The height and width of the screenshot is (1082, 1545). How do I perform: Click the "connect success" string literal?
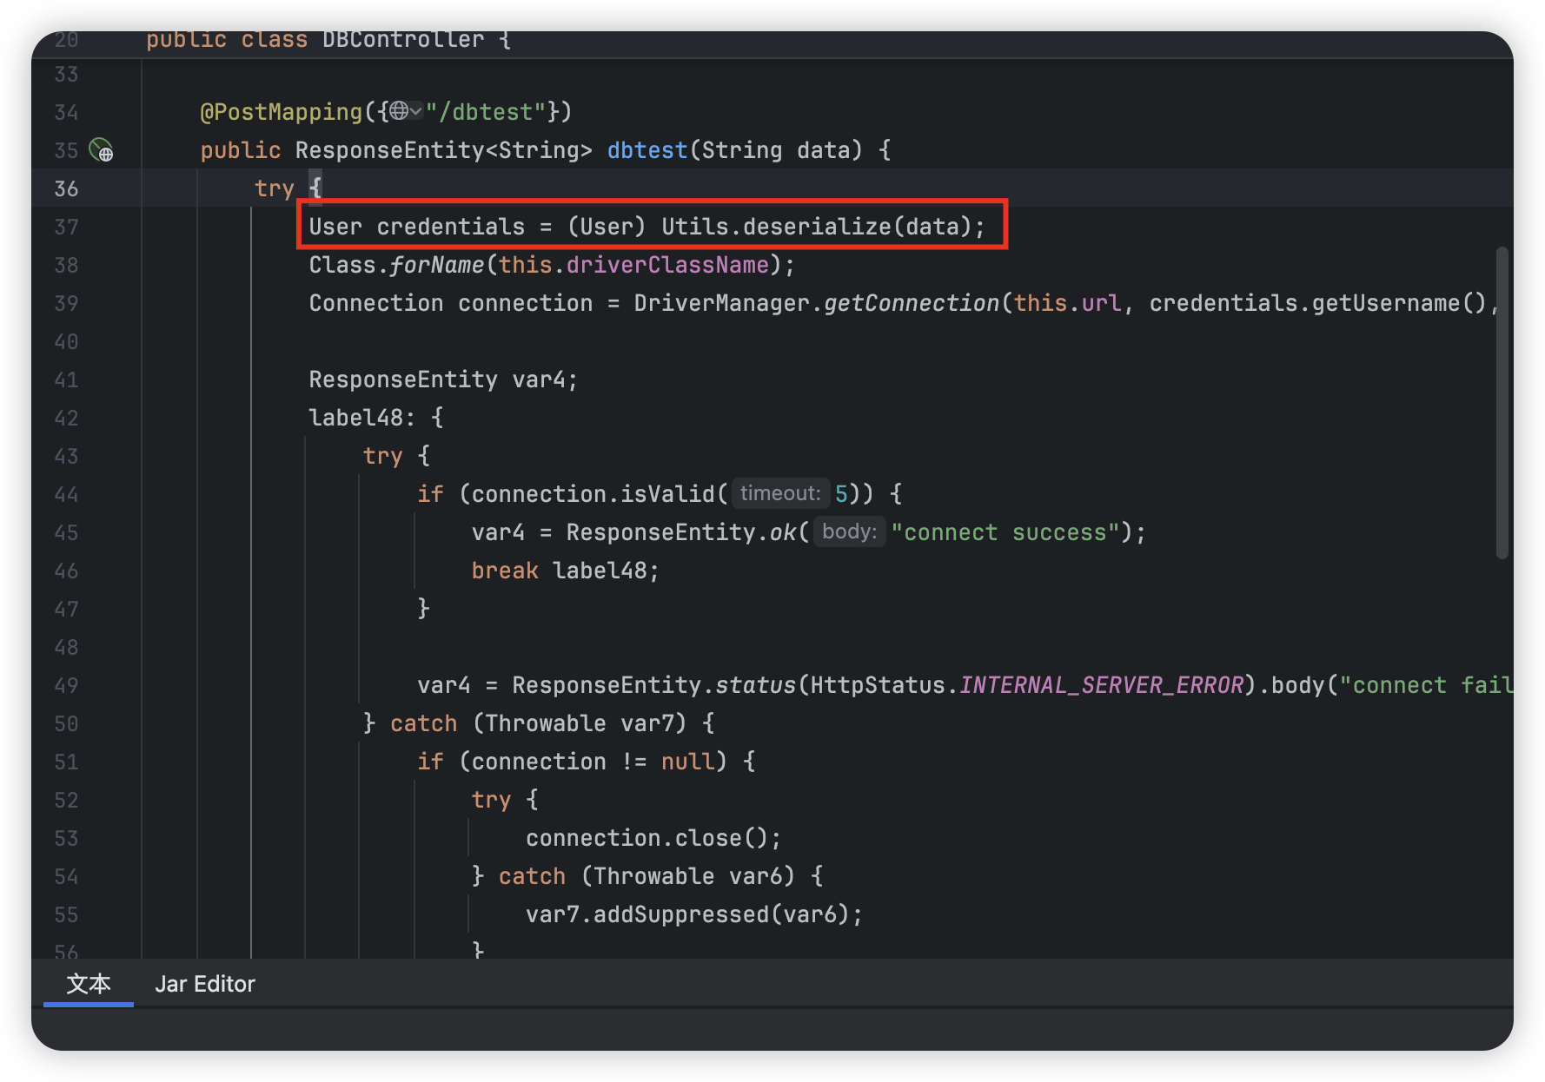(1005, 532)
